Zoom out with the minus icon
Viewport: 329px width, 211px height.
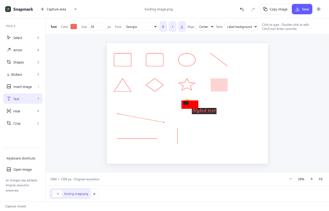[290, 179]
